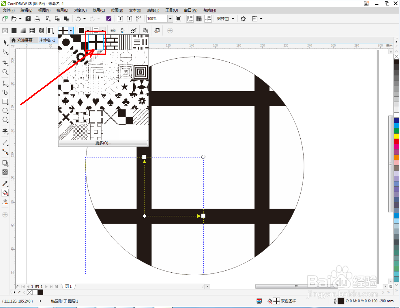
Task: Switch to the 欢迎屏幕 tab
Action: (22, 40)
